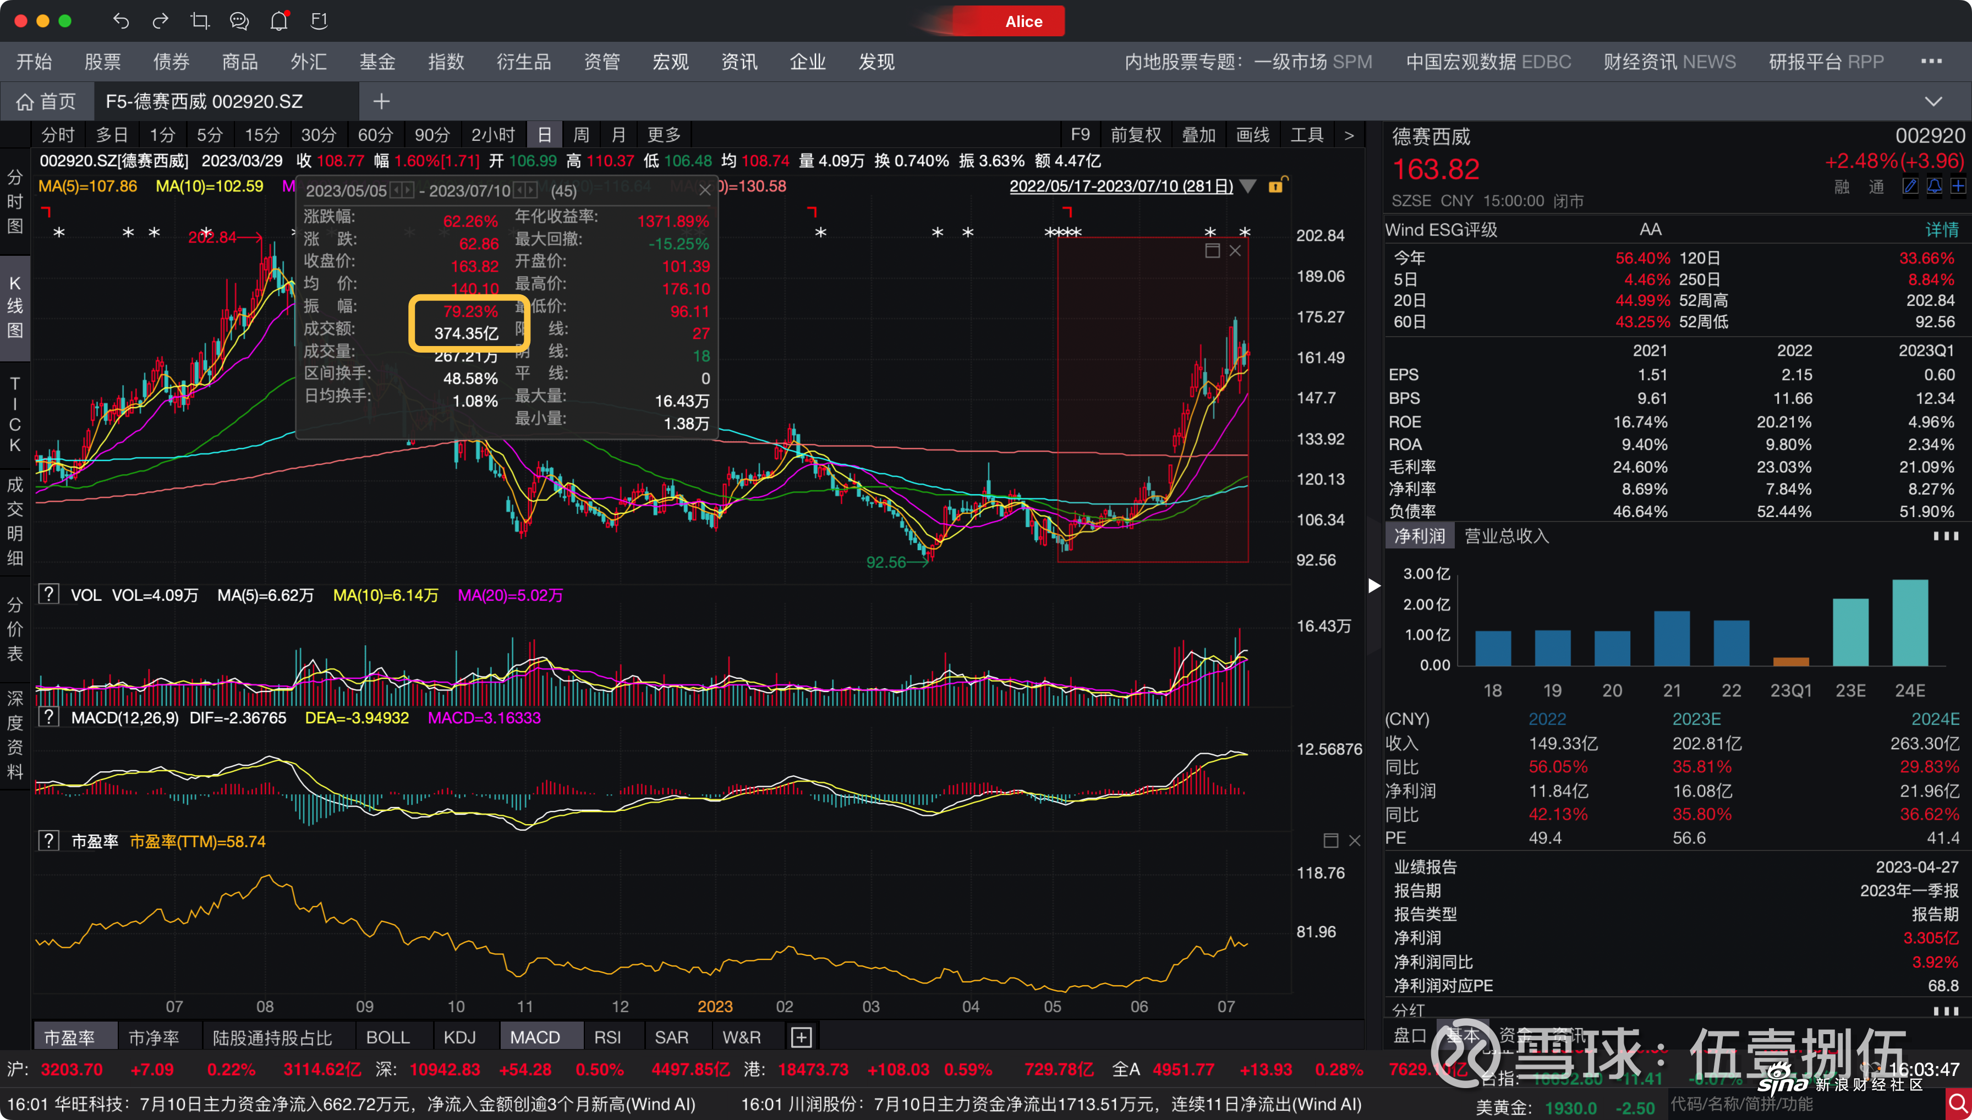
Task: Step end date 2023/07/10 forward
Action: (531, 190)
